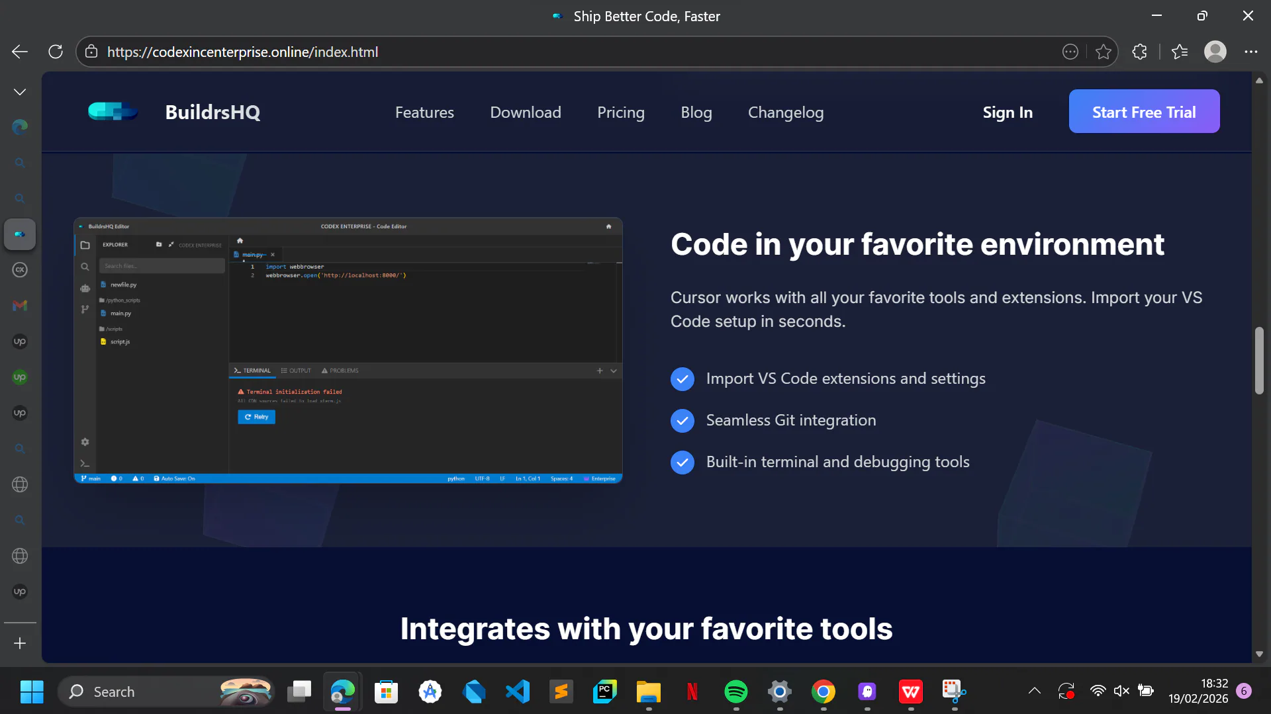Viewport: 1271px width, 714px height.
Task: Click the page scrollbar thumb
Action: [x=1259, y=361]
